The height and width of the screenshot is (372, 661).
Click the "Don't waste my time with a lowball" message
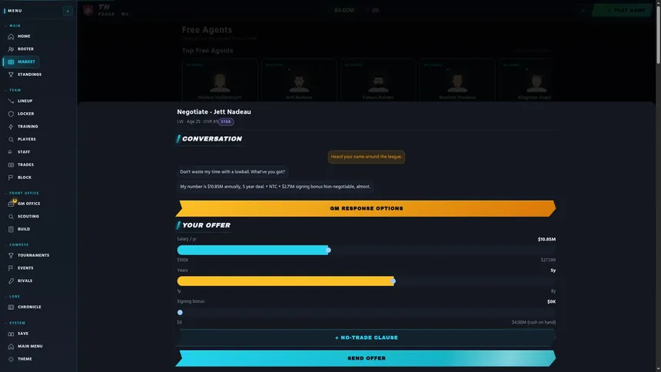coord(232,171)
